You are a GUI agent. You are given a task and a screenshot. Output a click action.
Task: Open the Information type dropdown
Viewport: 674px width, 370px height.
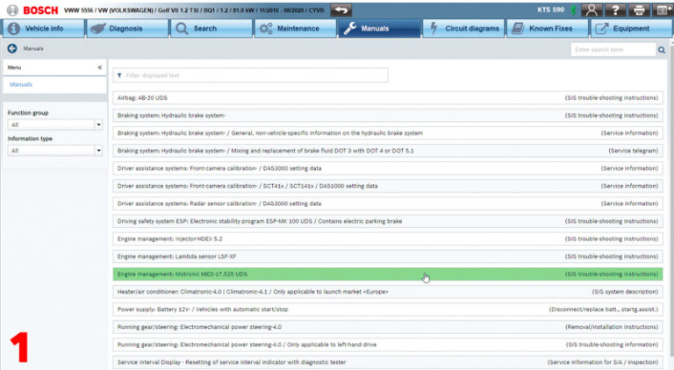coord(54,150)
